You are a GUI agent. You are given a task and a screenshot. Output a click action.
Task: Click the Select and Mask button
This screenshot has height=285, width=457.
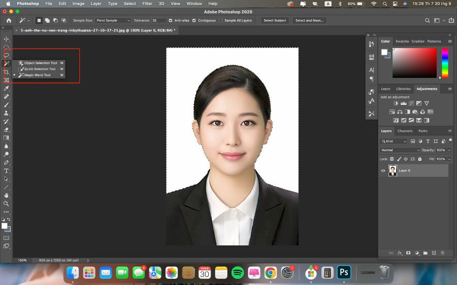click(310, 20)
